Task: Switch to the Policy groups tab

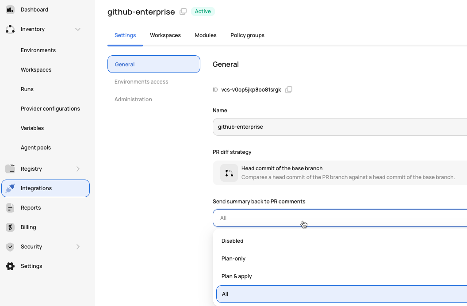Action: 247,35
